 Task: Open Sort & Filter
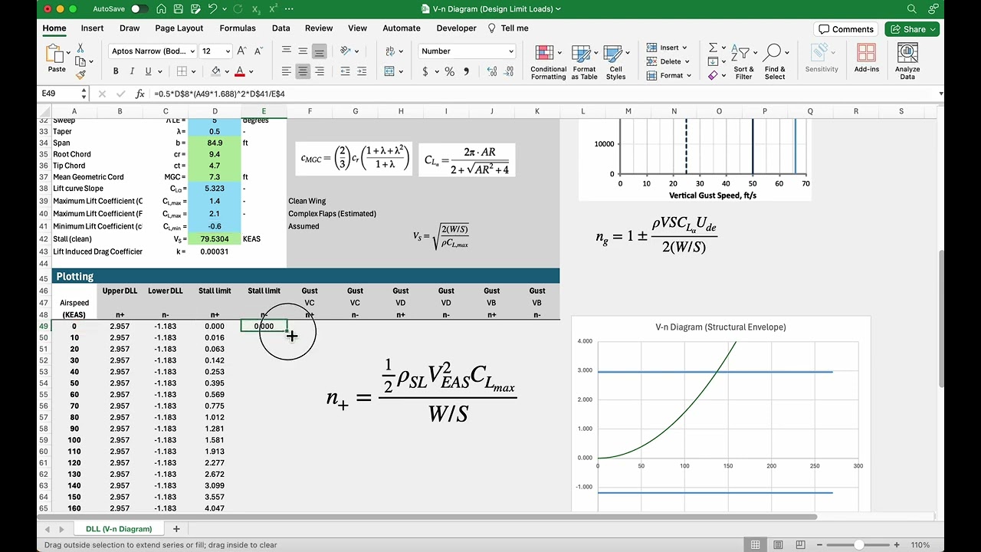point(743,62)
